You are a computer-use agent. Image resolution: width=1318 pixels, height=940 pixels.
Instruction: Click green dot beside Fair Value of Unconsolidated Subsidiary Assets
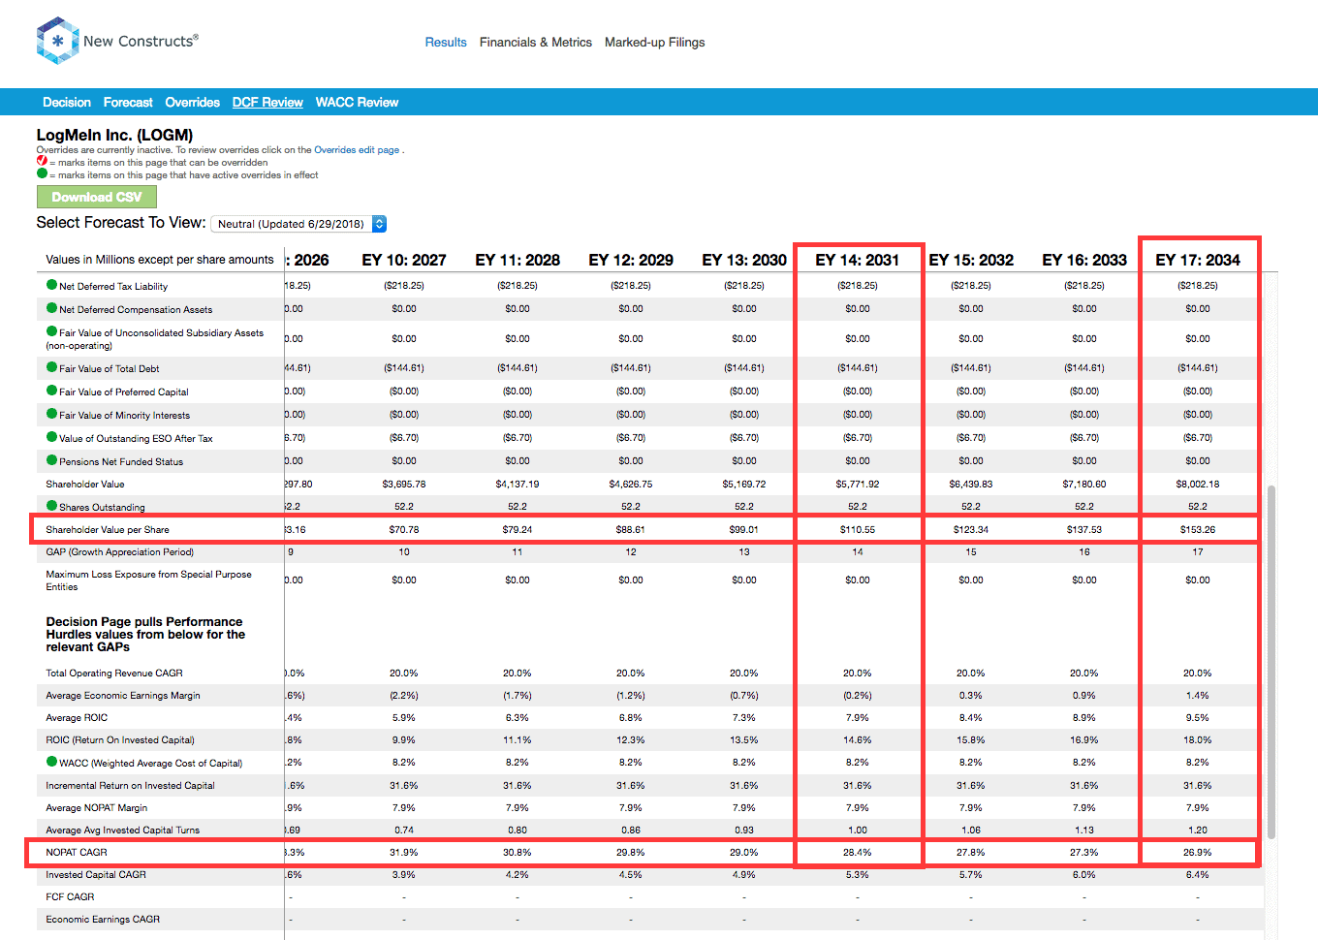pos(51,331)
